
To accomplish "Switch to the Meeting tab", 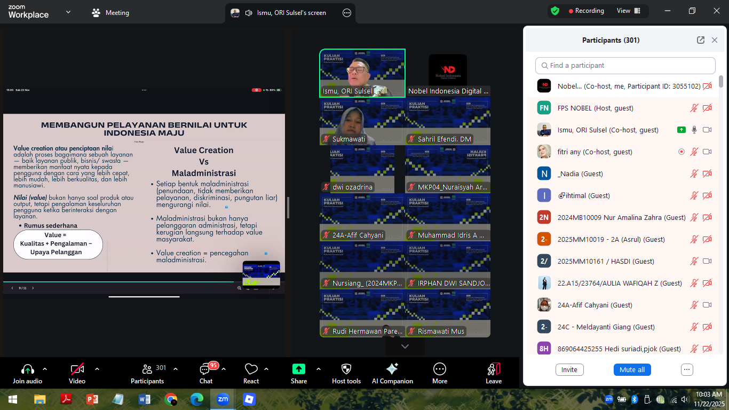I will click(x=110, y=12).
